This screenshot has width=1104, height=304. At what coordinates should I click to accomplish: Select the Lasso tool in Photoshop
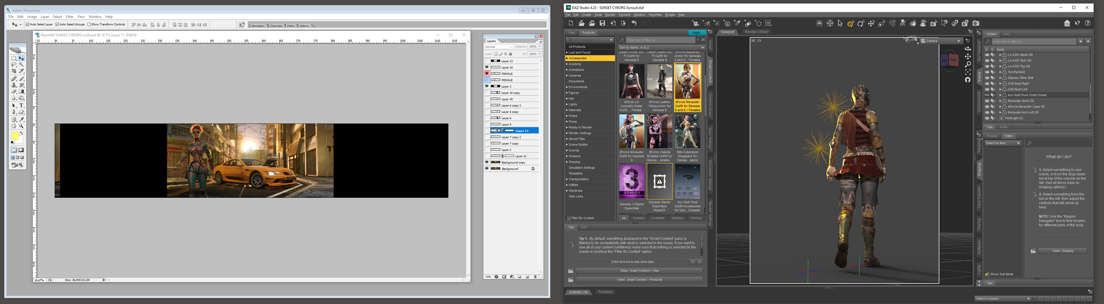(14, 65)
